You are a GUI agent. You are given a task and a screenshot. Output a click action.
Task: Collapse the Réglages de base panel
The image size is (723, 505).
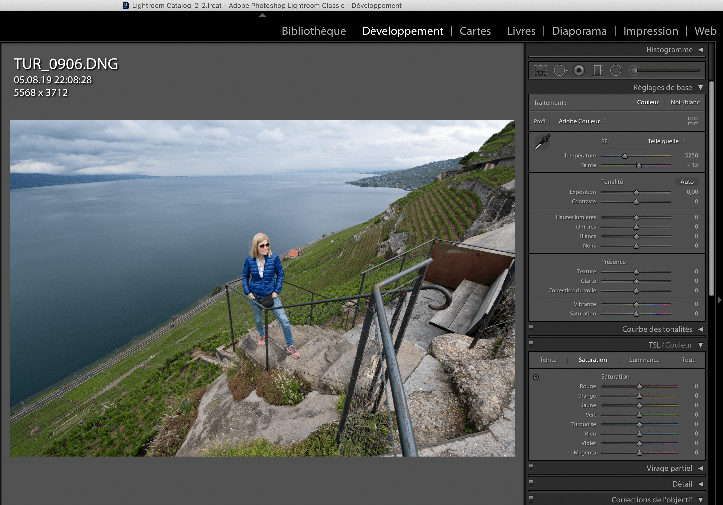(x=701, y=87)
